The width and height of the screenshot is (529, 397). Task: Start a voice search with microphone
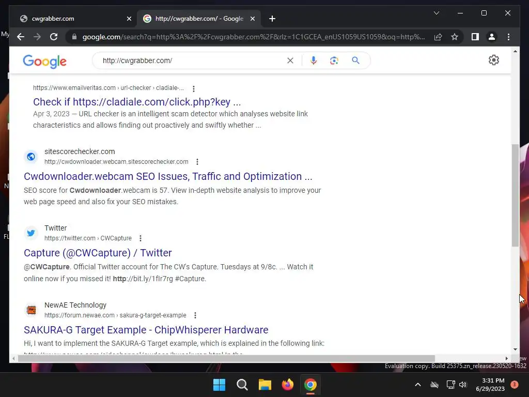click(x=314, y=60)
